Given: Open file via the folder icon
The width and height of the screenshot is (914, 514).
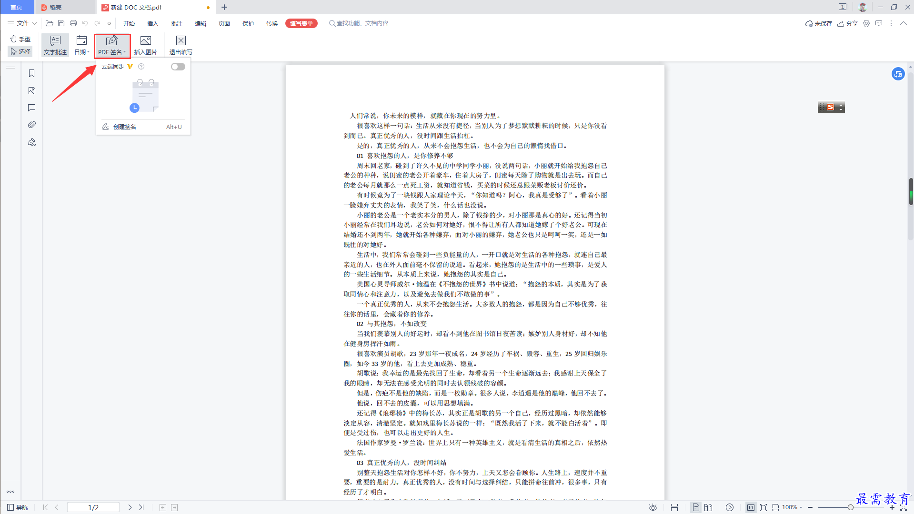Looking at the screenshot, I should click(49, 23).
